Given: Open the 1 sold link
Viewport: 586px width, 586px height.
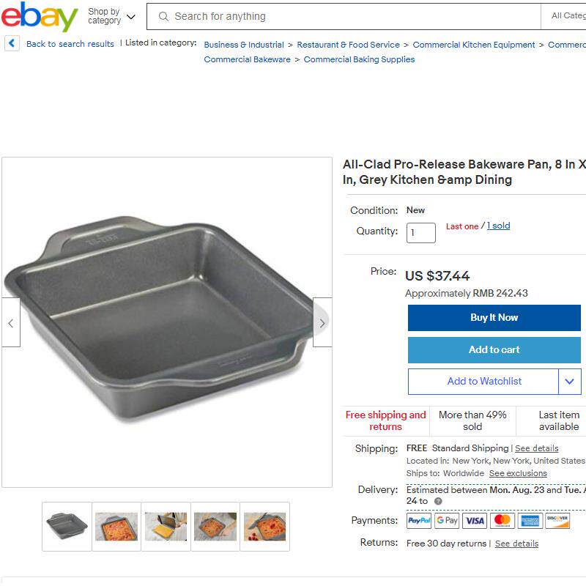Looking at the screenshot, I should [498, 226].
